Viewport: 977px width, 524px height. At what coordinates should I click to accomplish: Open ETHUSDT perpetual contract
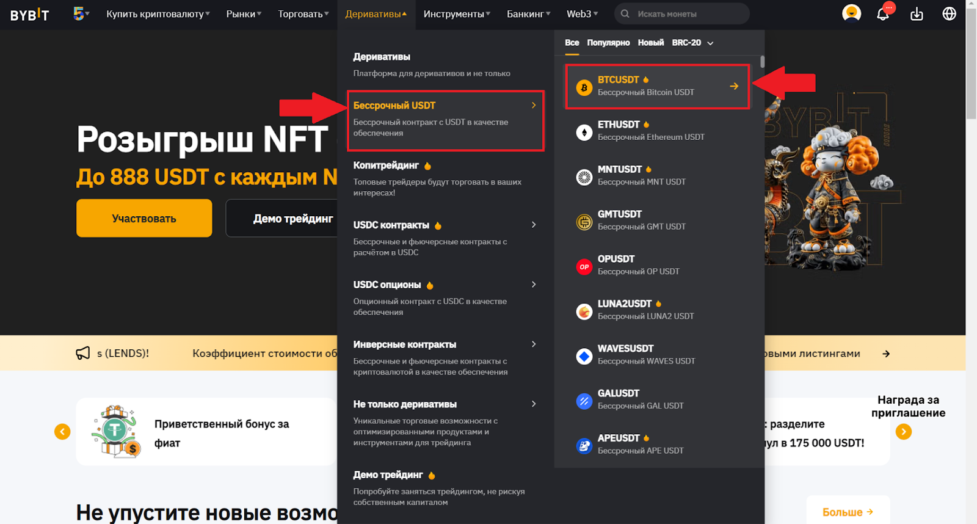pyautogui.click(x=657, y=131)
